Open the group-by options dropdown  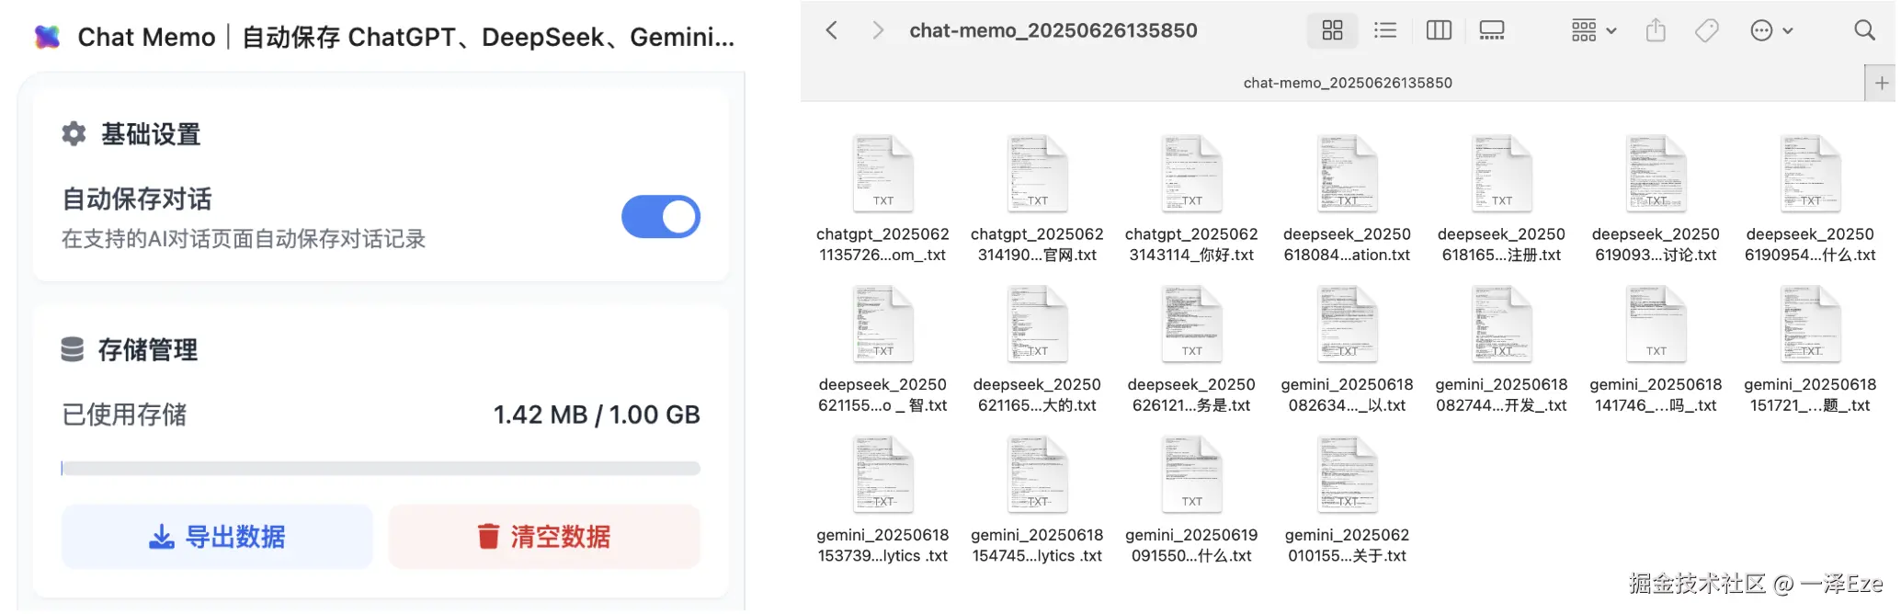pyautogui.click(x=1593, y=30)
